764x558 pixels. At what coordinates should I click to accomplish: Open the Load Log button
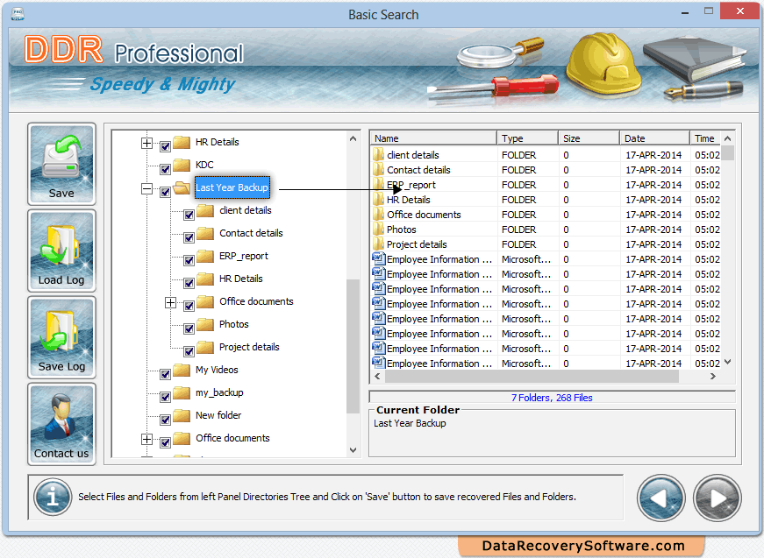(x=61, y=251)
